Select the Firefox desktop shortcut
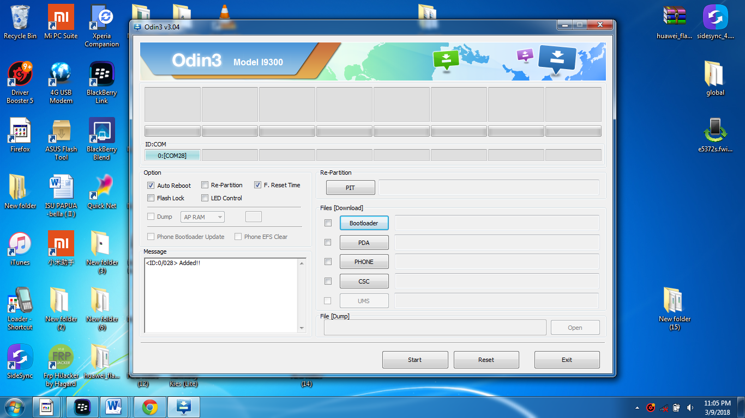 click(20, 135)
